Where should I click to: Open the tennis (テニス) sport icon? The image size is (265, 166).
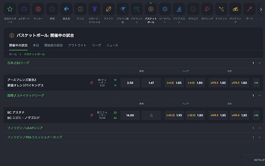pyautogui.click(x=80, y=9)
